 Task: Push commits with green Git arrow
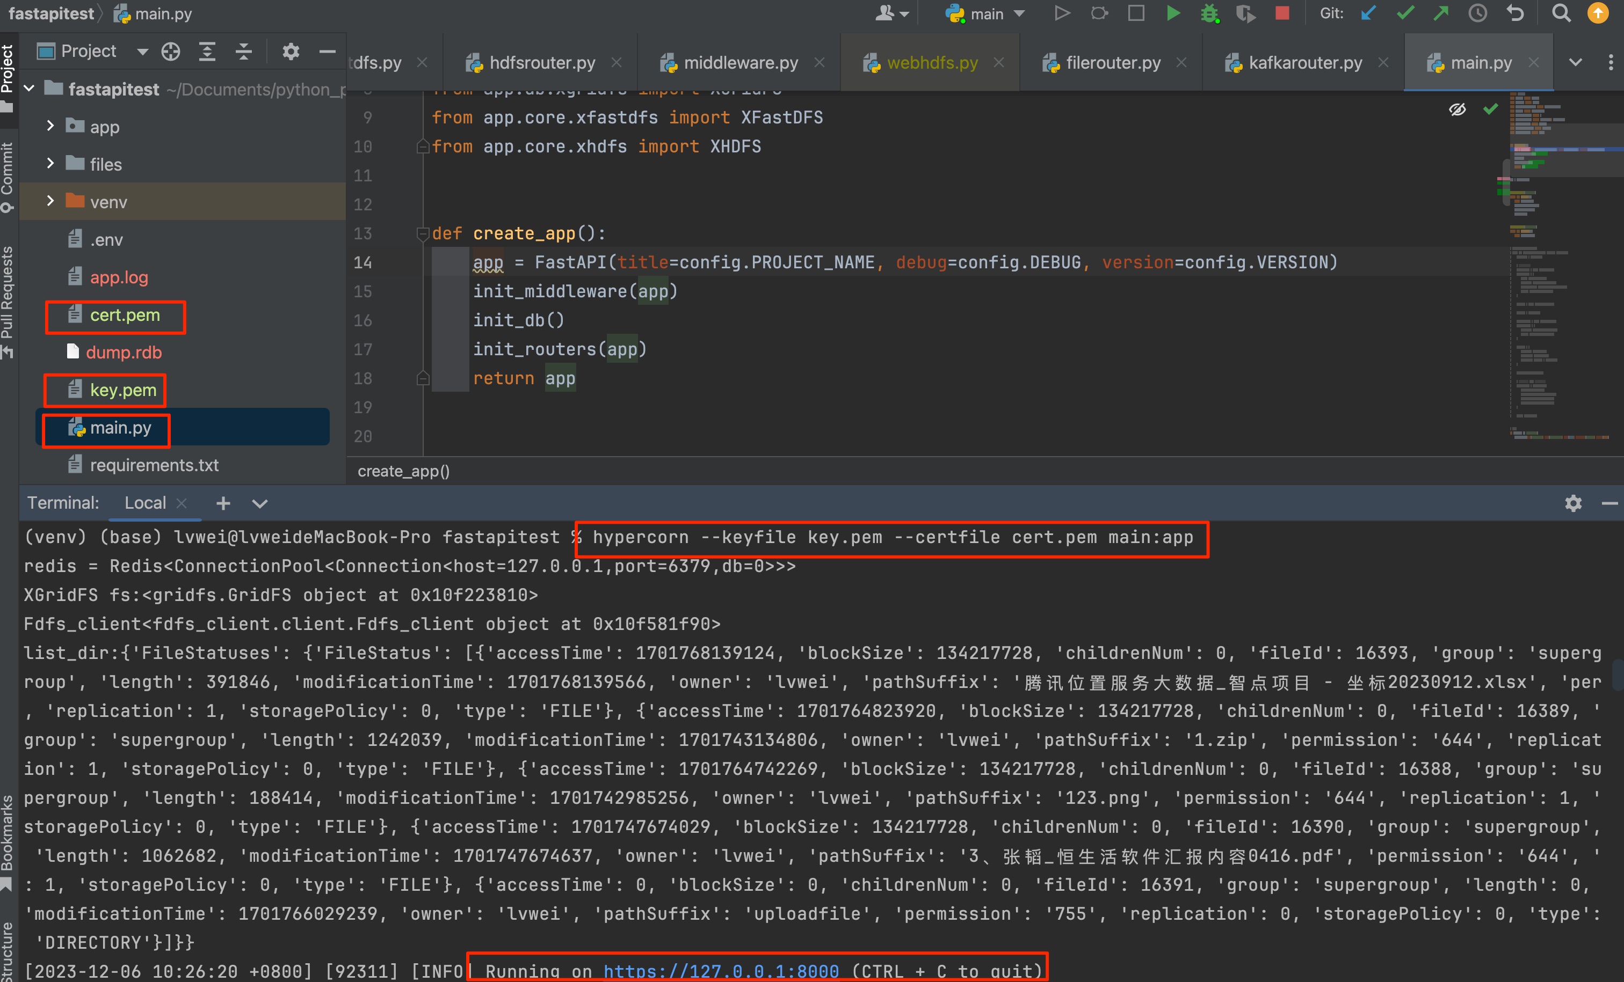point(1441,13)
